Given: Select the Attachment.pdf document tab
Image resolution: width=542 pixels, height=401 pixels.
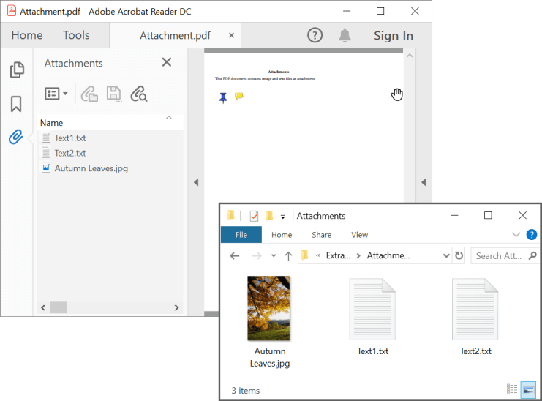Looking at the screenshot, I should point(176,36).
